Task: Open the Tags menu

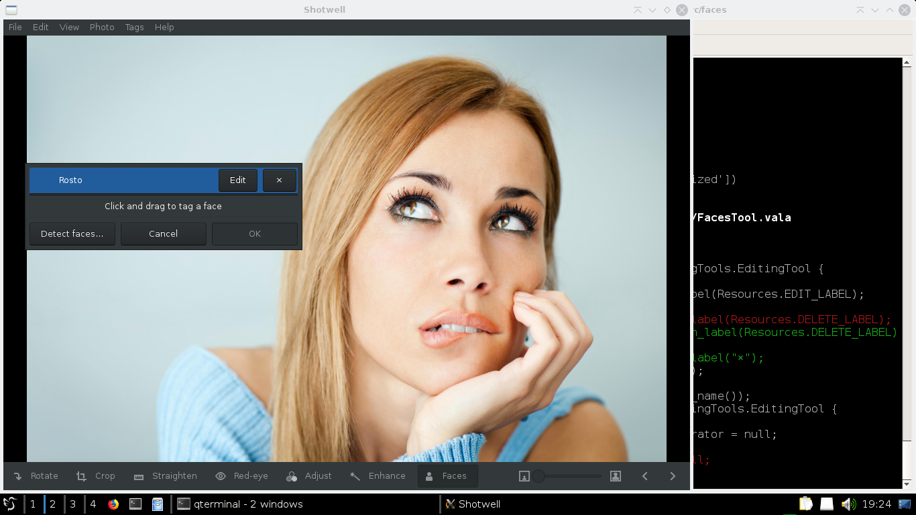Action: pos(134,27)
